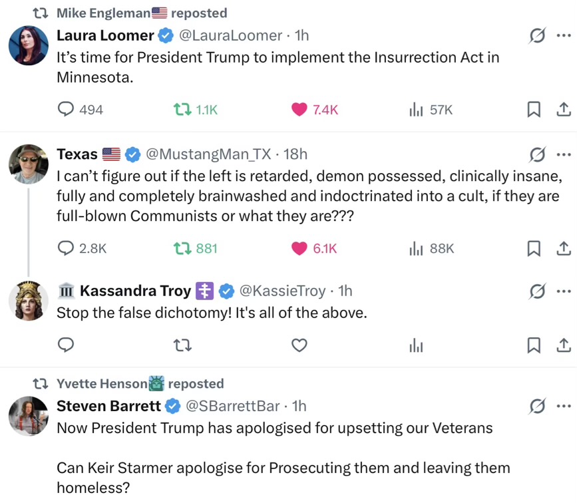This screenshot has width=577, height=503.
Task: Share Laura Loomer's post
Action: coord(562,110)
